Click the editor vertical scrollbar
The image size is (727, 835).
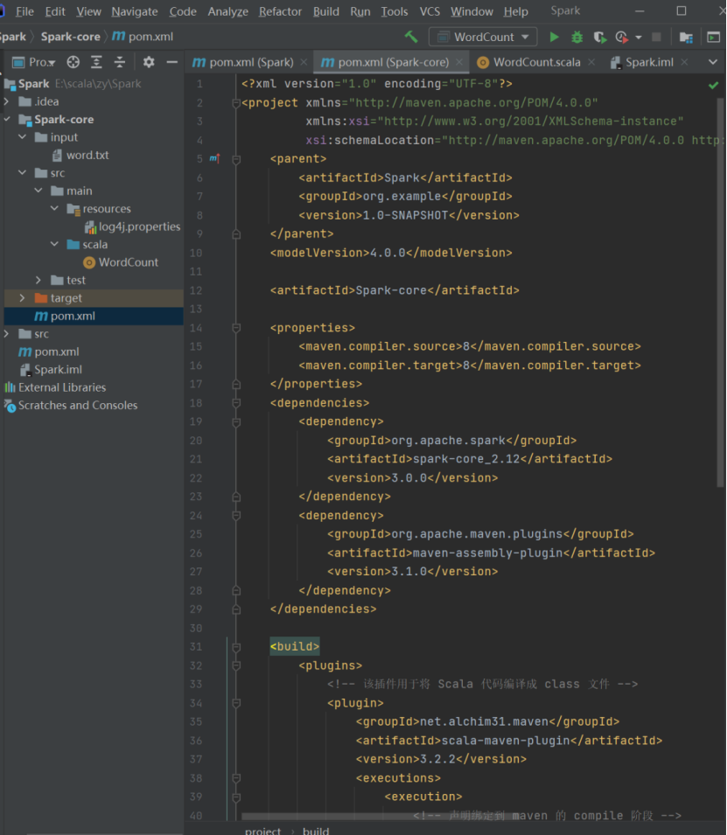[721, 293]
